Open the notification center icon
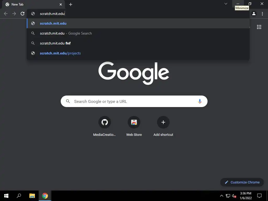This screenshot has width=268, height=201. coord(259,196)
